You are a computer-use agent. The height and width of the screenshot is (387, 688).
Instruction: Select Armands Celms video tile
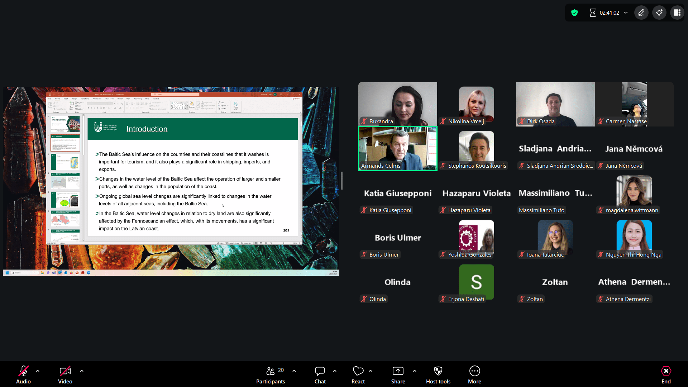coord(398,149)
